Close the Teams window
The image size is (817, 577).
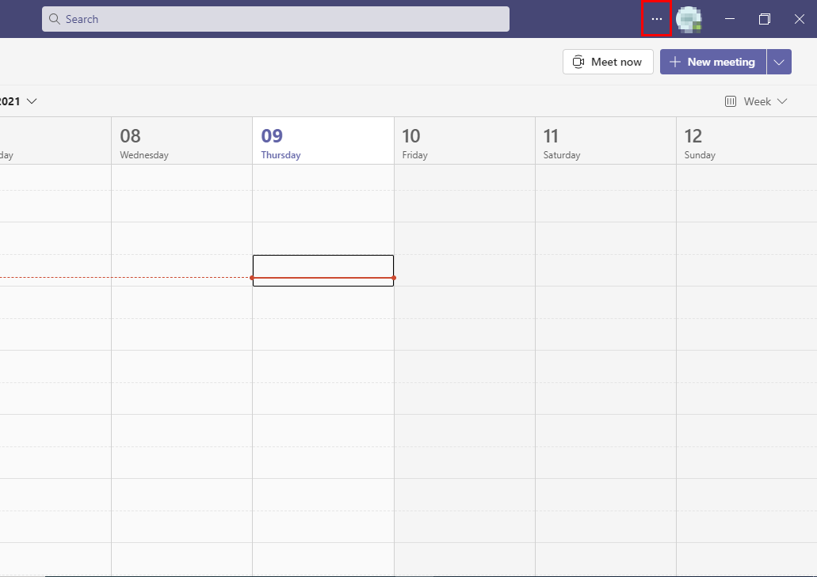point(800,19)
